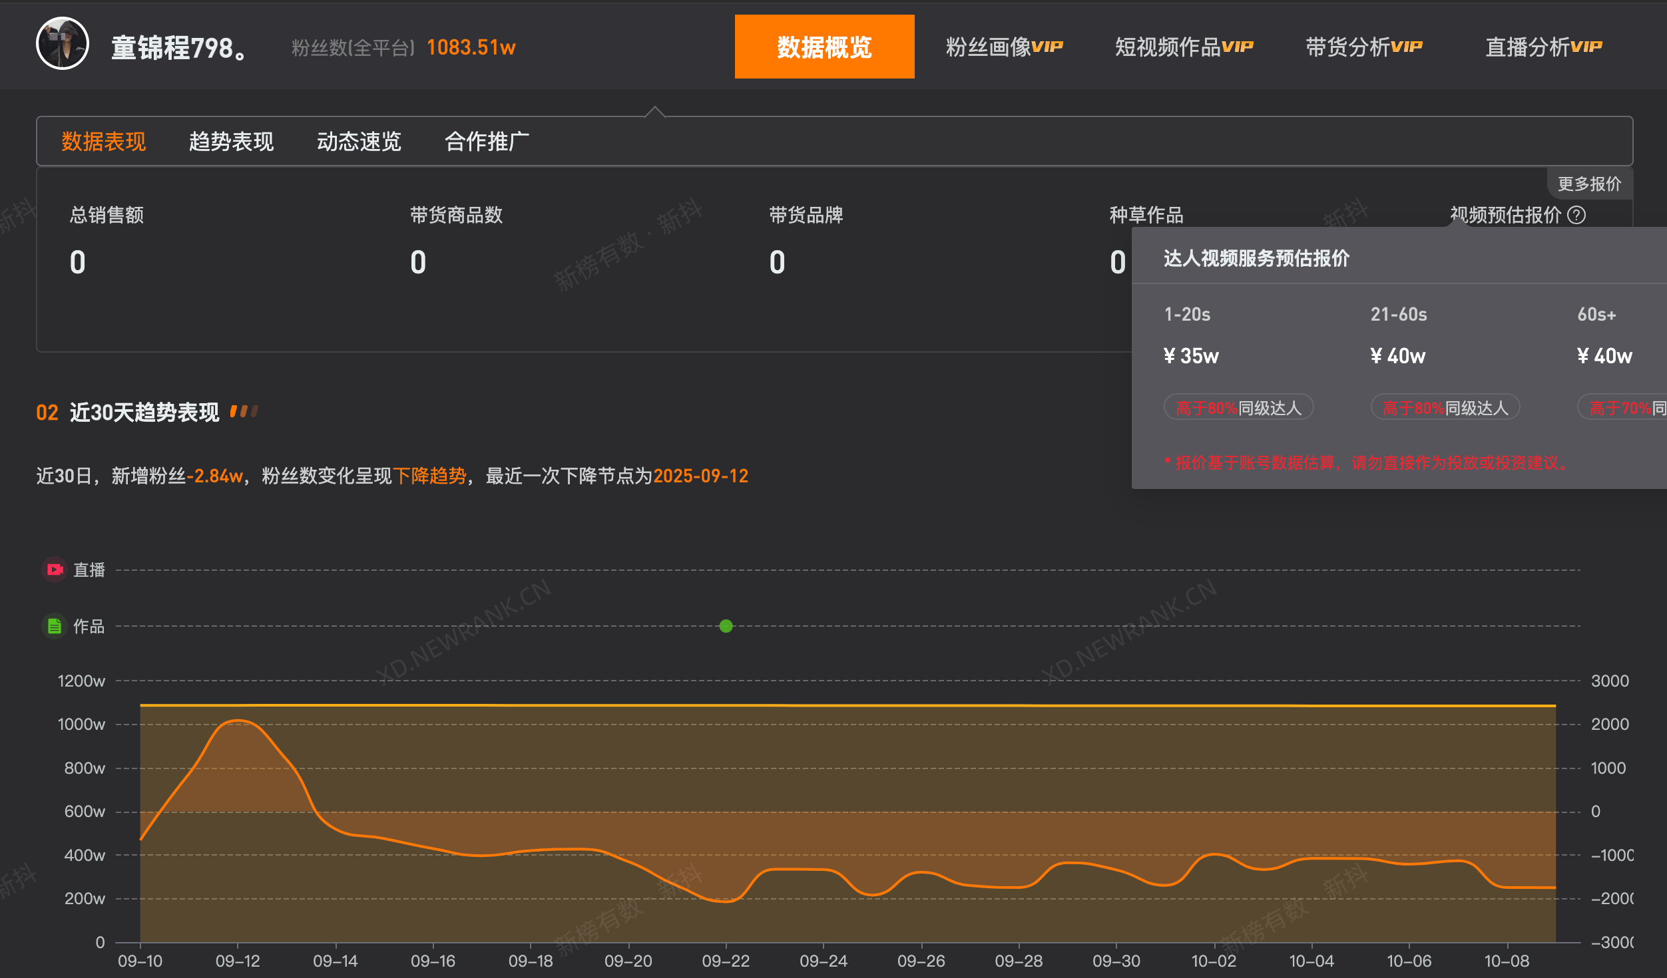1667x978 pixels.
Task: Click the green event dot on the chart
Action: (x=726, y=625)
